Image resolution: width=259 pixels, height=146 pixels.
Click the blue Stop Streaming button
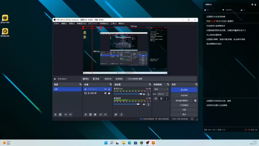[x=184, y=90]
